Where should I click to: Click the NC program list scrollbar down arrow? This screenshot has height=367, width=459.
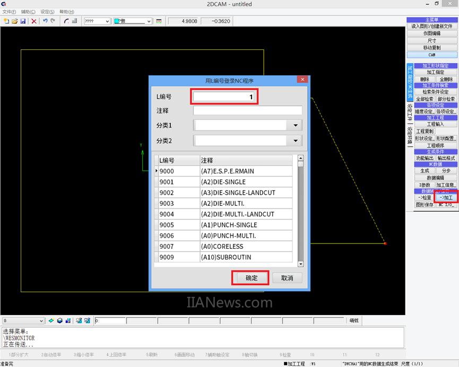pos(300,264)
